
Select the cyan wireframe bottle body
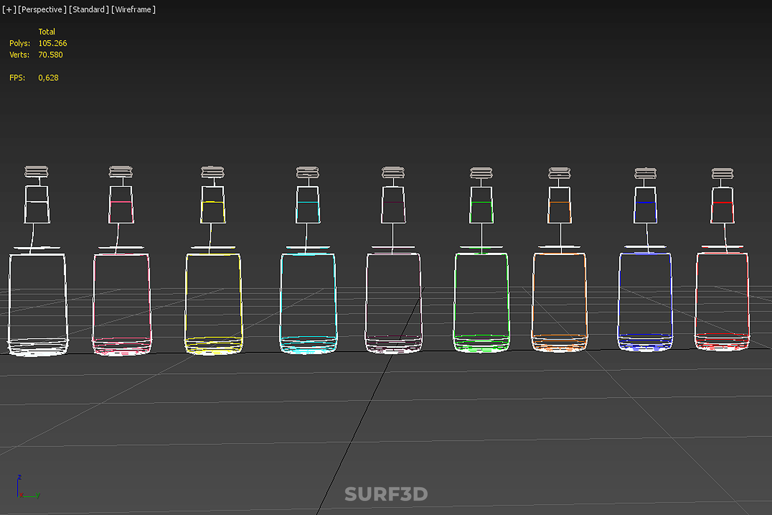click(x=308, y=304)
